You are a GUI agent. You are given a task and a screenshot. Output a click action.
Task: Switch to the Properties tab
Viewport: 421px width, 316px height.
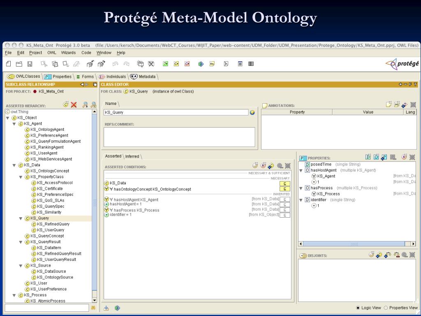(x=58, y=77)
